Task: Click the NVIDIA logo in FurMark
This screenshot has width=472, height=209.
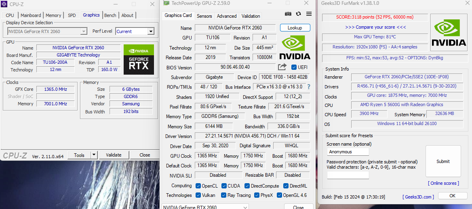Action: point(449,32)
